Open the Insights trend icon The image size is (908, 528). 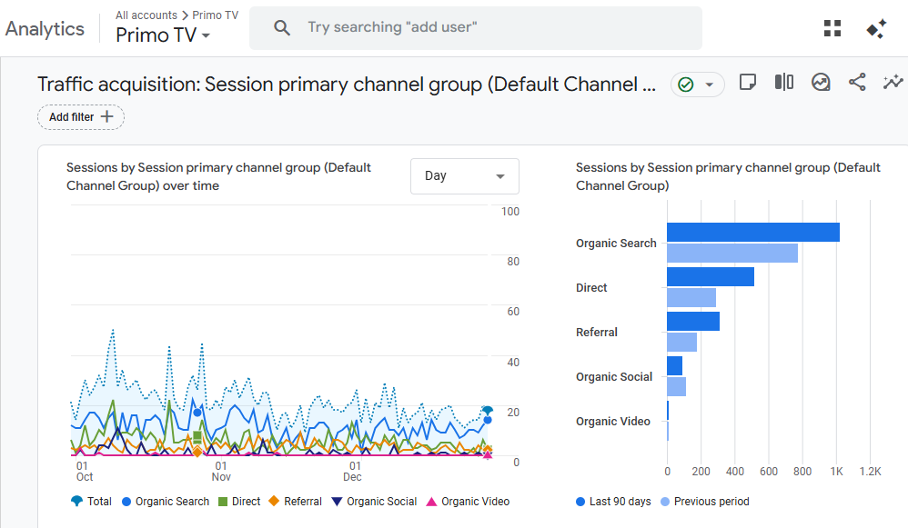pos(821,83)
